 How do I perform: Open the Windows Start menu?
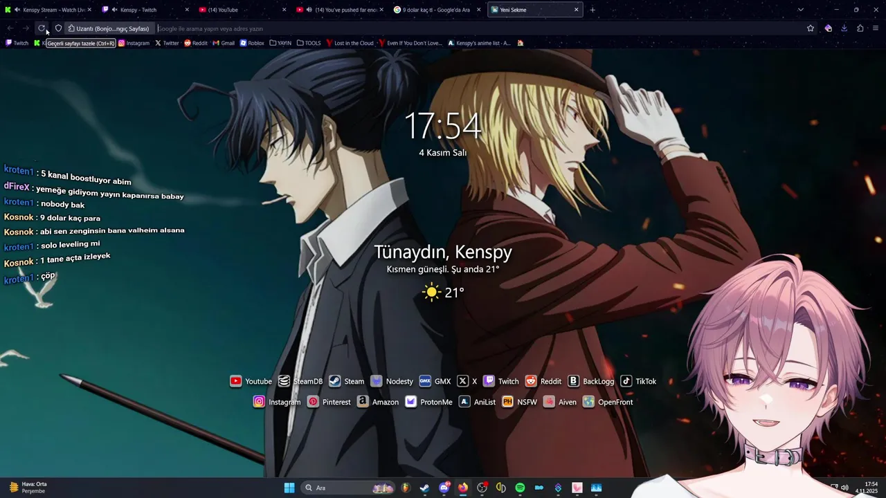click(x=289, y=488)
